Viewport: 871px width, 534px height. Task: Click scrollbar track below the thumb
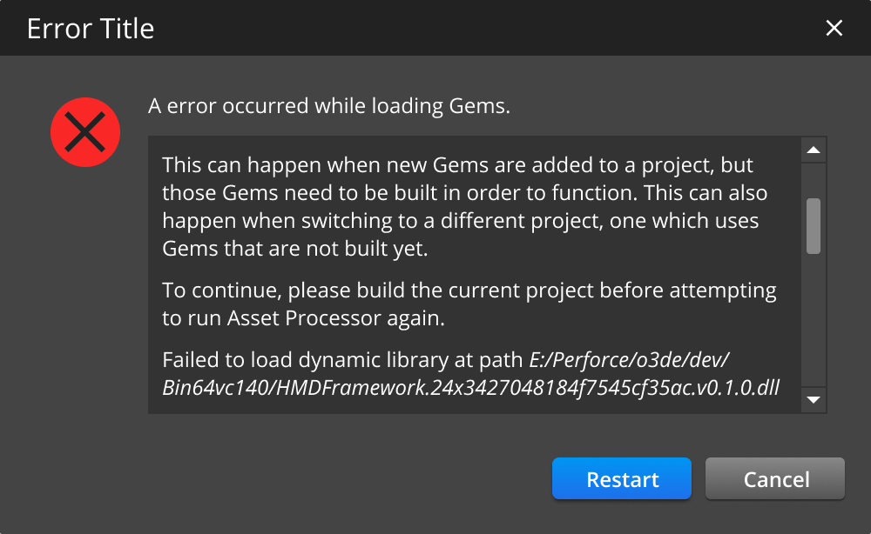click(814, 322)
